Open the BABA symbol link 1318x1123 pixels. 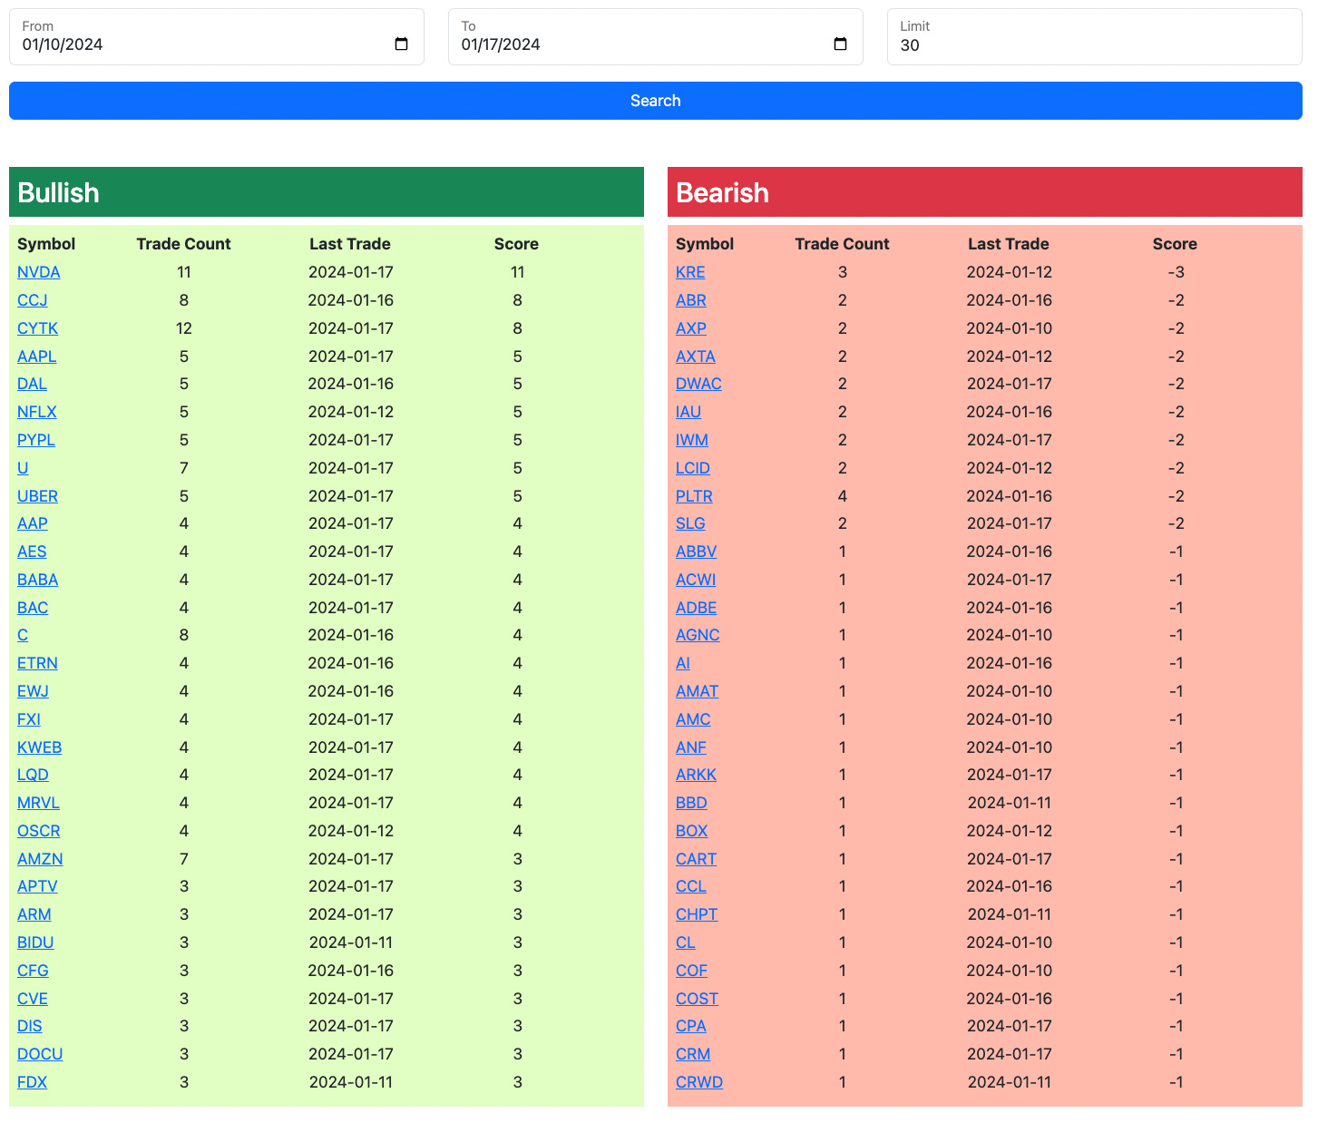click(x=38, y=580)
